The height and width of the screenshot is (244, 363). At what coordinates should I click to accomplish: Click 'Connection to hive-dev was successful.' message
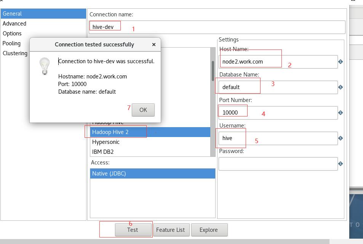pyautogui.click(x=106, y=61)
